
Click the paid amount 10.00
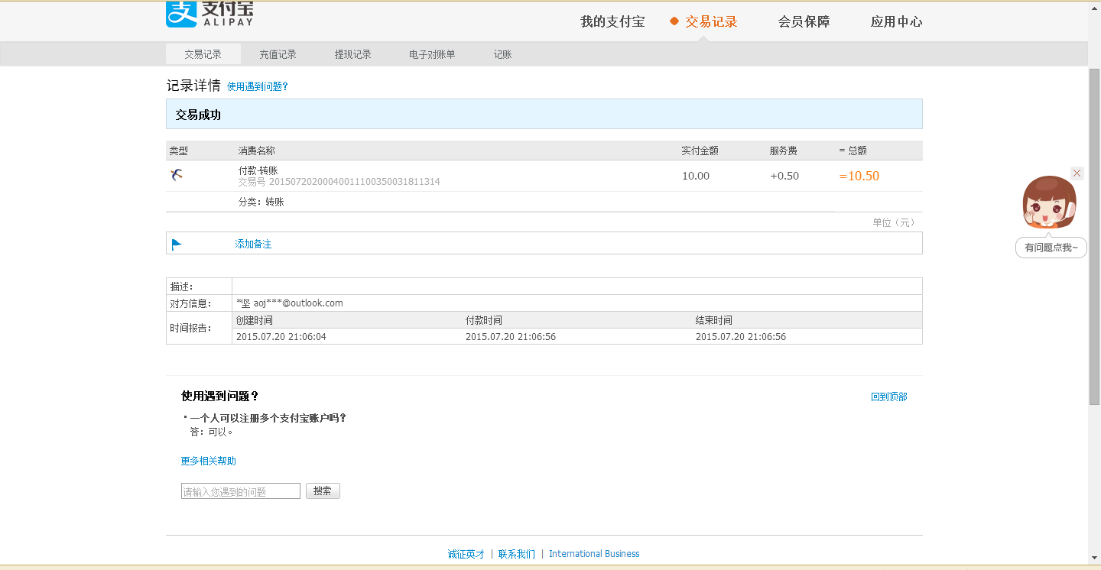(x=696, y=176)
